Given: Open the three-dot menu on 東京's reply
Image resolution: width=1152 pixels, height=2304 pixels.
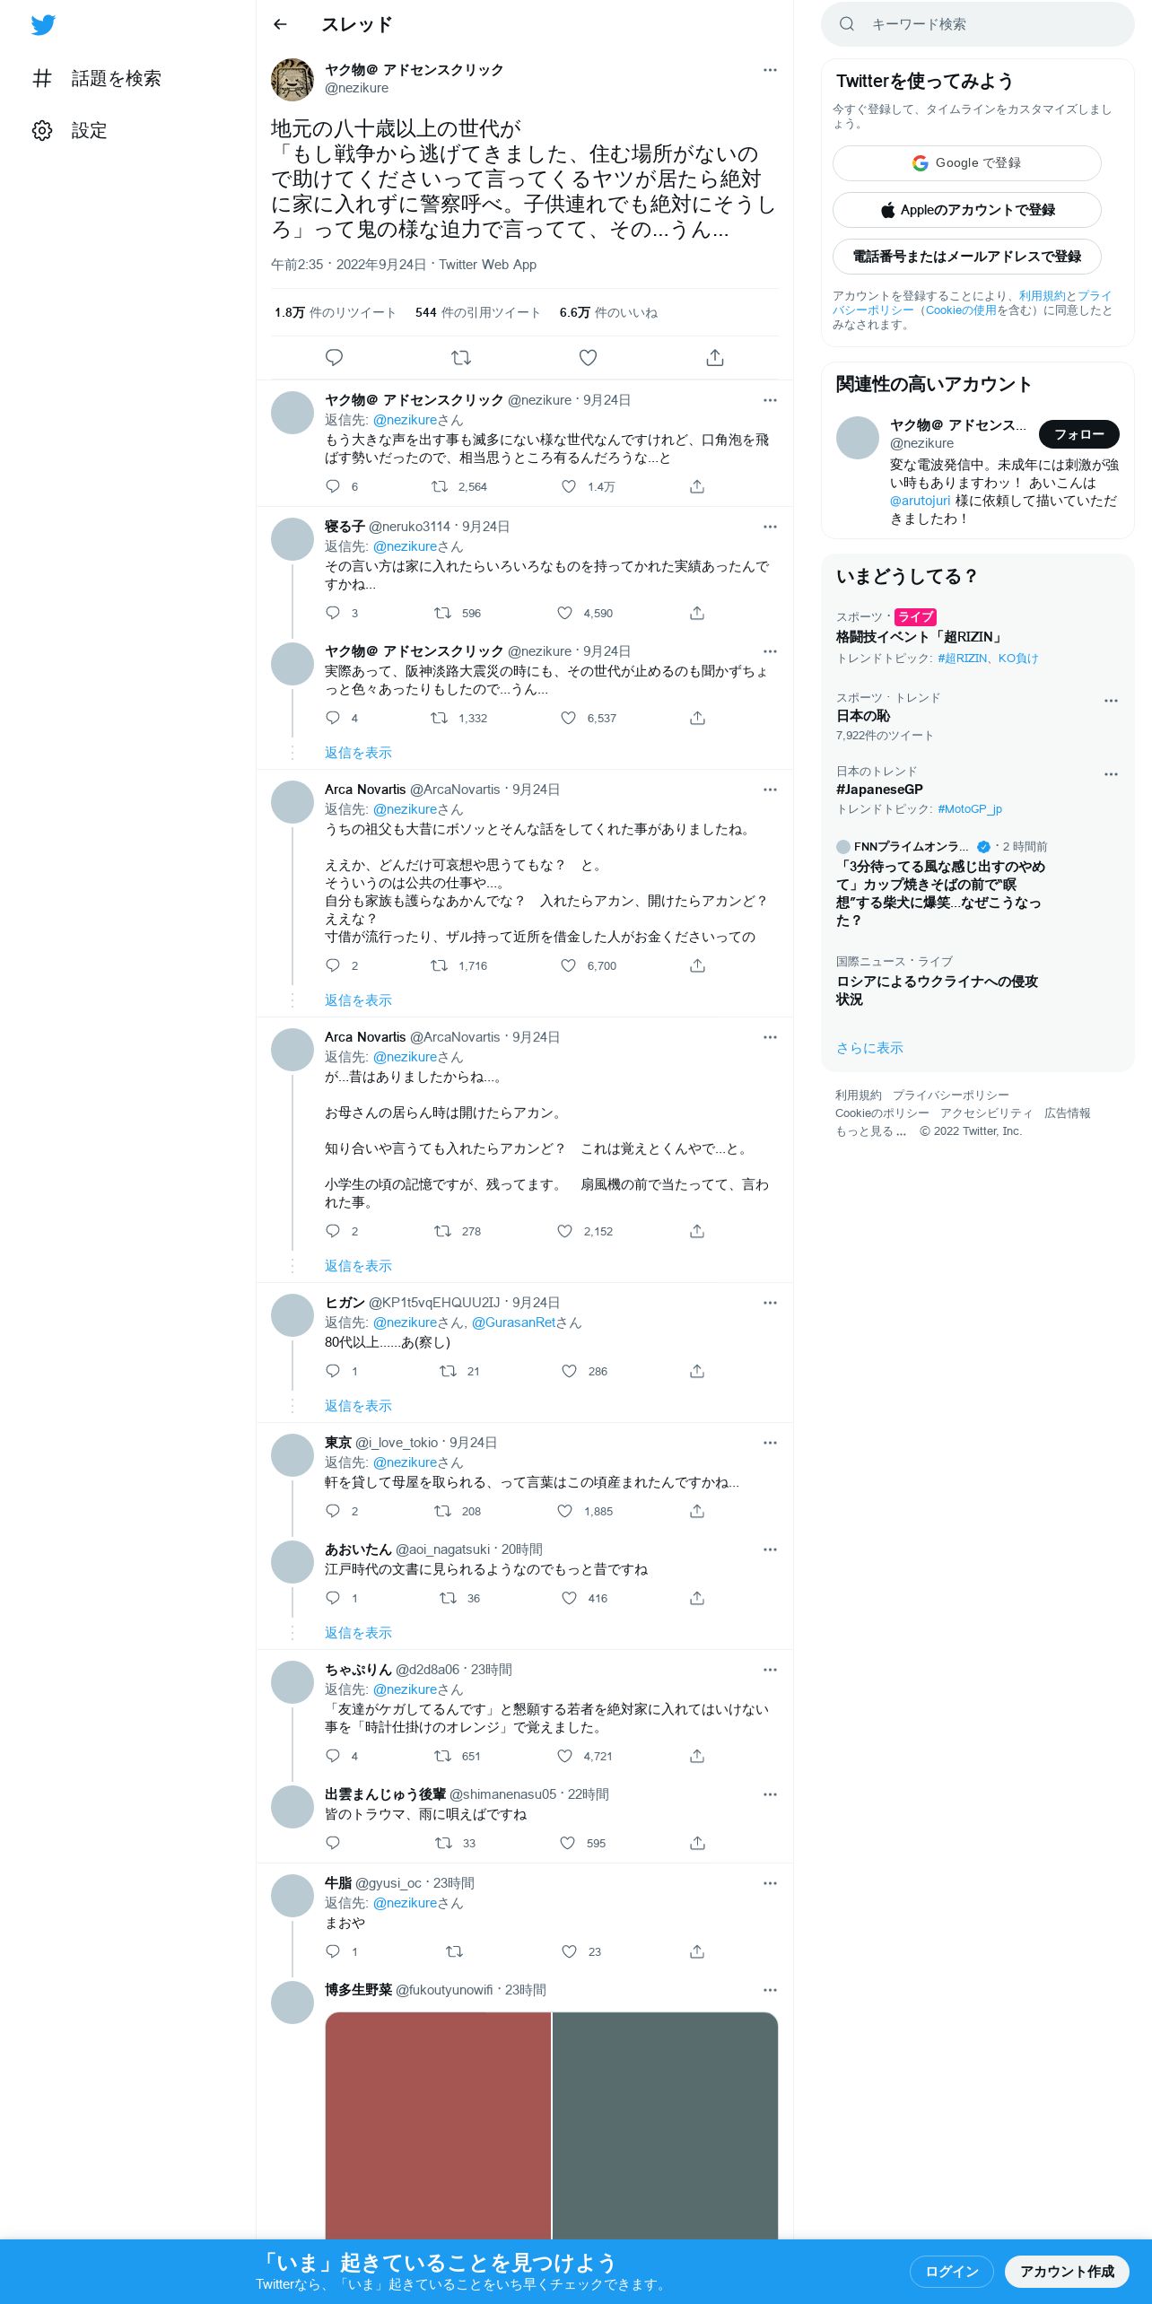Looking at the screenshot, I should 770,1443.
